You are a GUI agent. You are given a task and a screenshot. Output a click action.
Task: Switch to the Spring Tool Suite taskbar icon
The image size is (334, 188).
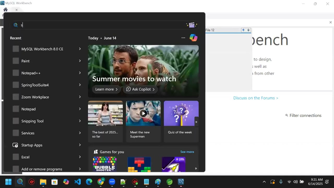[x=169, y=182]
